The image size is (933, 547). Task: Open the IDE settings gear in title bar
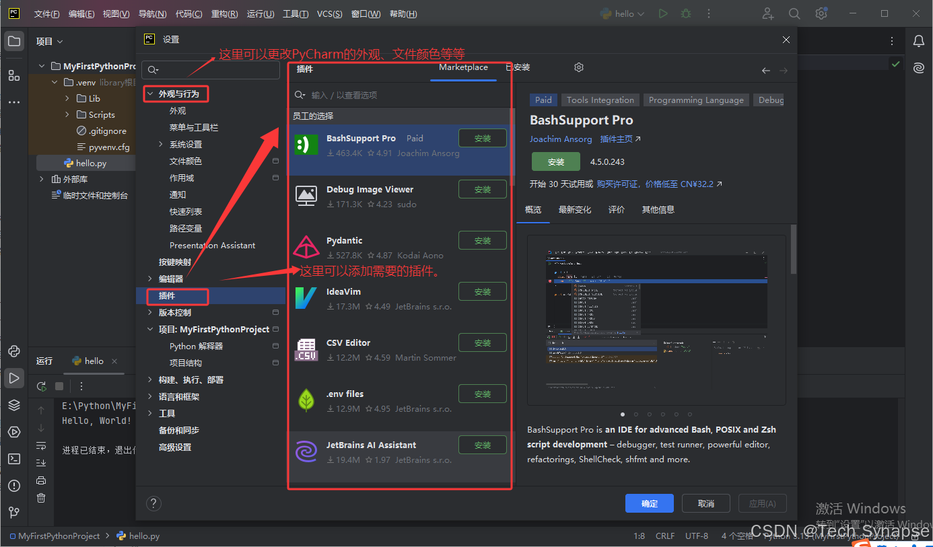(821, 13)
